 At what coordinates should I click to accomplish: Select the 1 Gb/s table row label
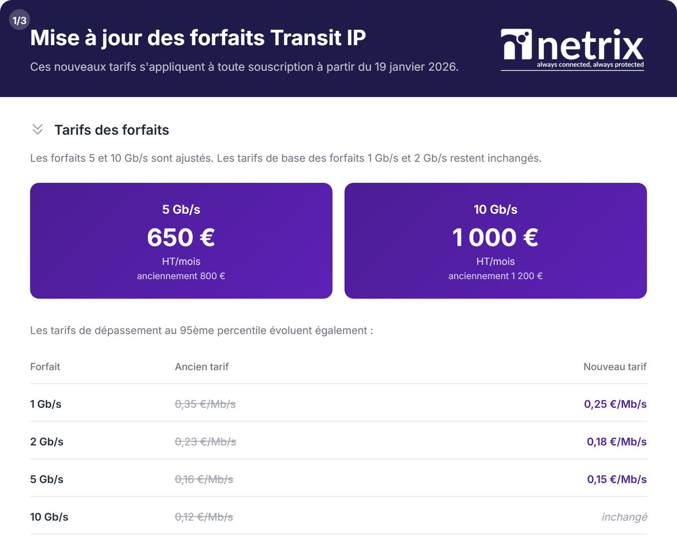46,404
